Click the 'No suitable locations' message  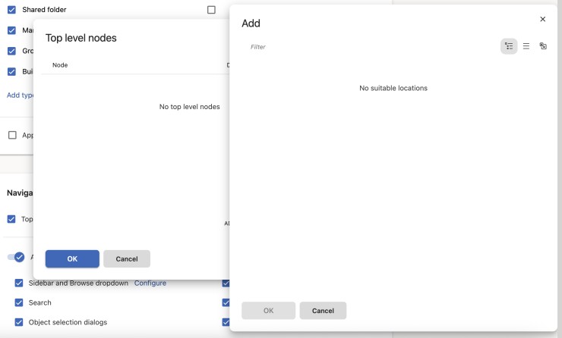393,88
